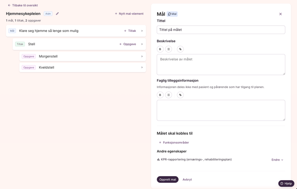The height and width of the screenshot is (189, 297).
Task: Click bullet list icon in Beskrivelse toolbar
Action: tap(168, 49)
